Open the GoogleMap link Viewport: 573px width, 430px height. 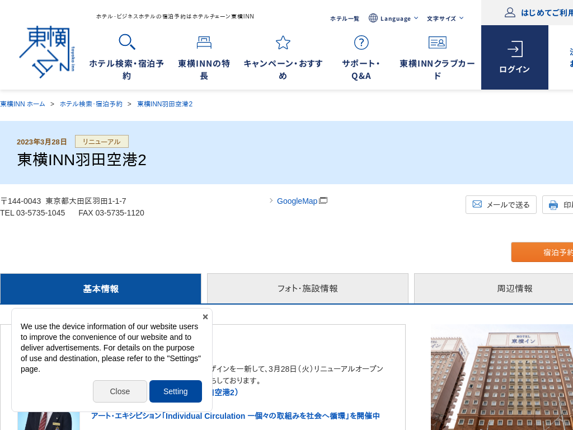coord(297,201)
